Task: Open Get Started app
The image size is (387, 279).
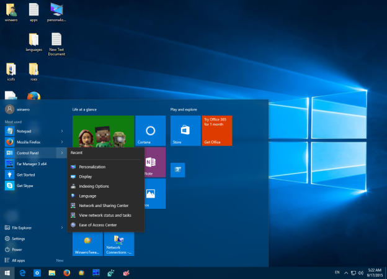Action: click(x=33, y=175)
